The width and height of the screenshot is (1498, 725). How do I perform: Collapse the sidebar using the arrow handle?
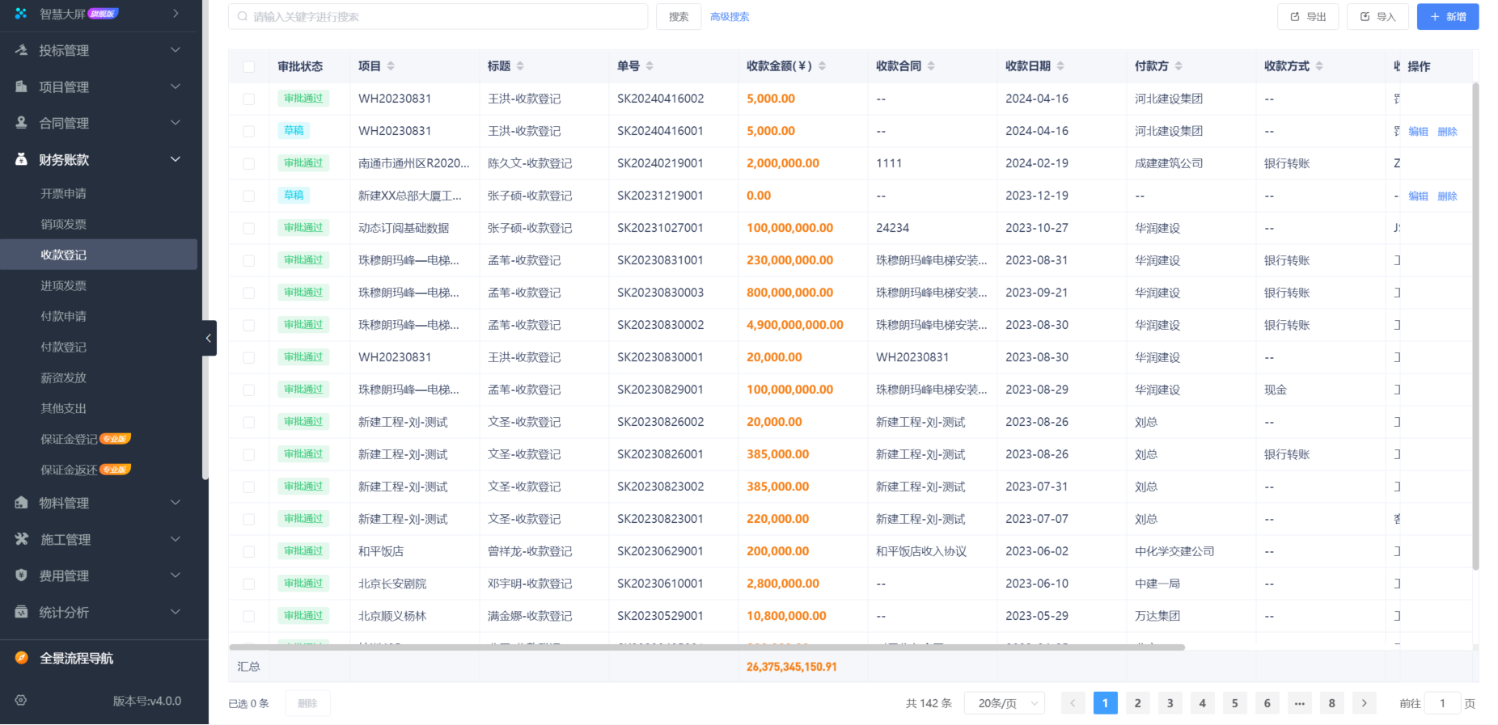[x=209, y=338]
